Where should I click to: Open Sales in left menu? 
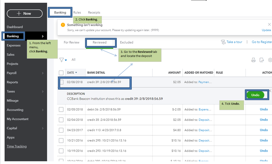click(11, 54)
